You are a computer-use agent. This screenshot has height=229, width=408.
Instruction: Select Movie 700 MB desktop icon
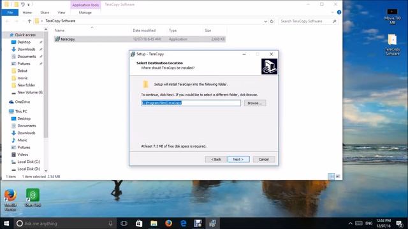392,17
